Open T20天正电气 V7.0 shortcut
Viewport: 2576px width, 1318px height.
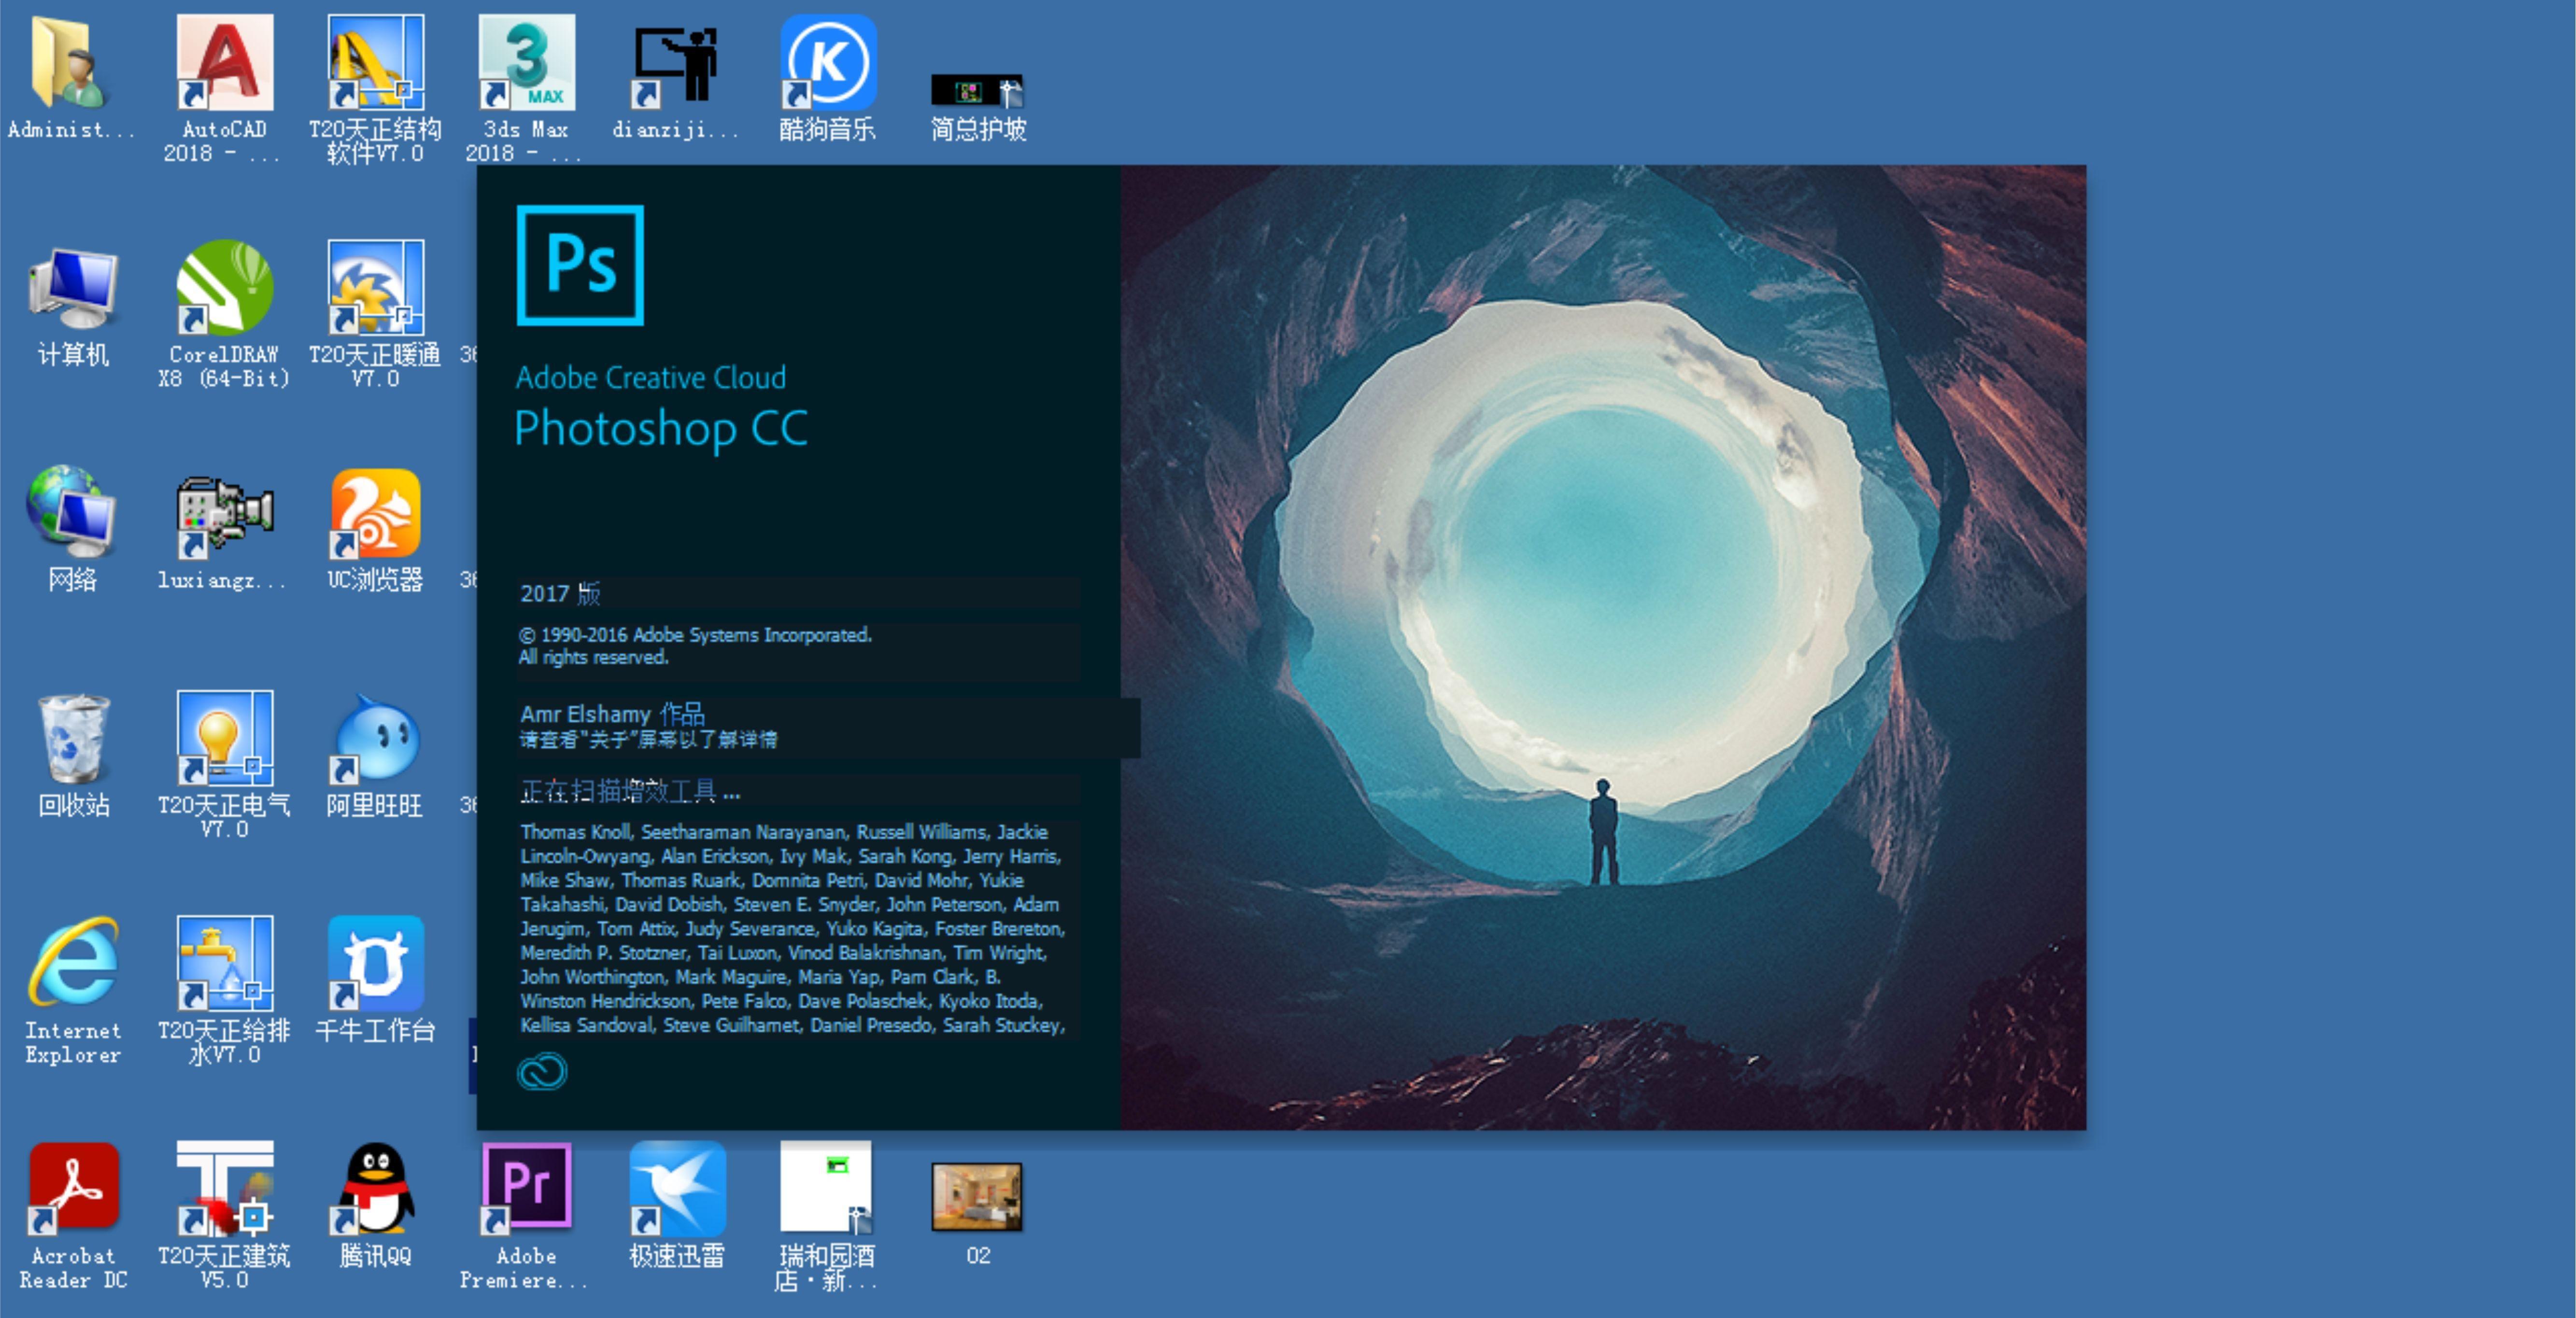pos(224,738)
